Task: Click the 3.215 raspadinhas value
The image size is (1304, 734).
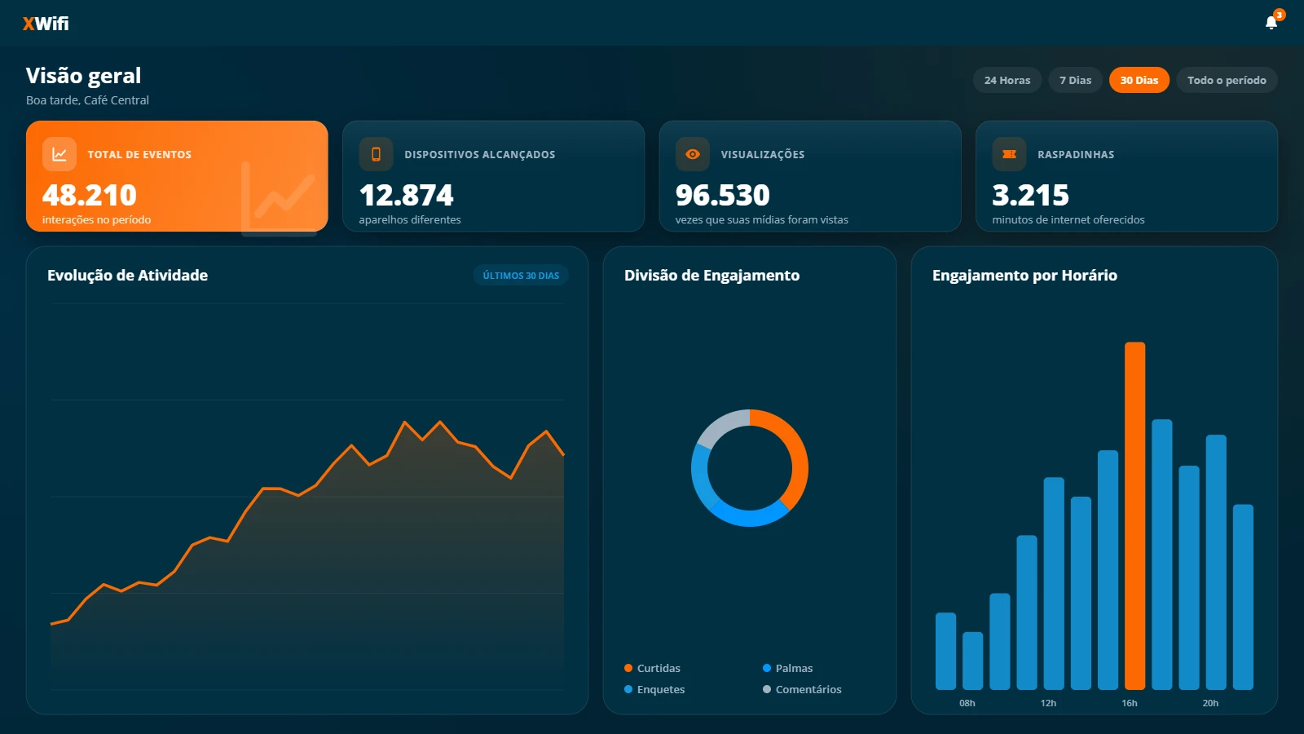Action: coord(1030,195)
